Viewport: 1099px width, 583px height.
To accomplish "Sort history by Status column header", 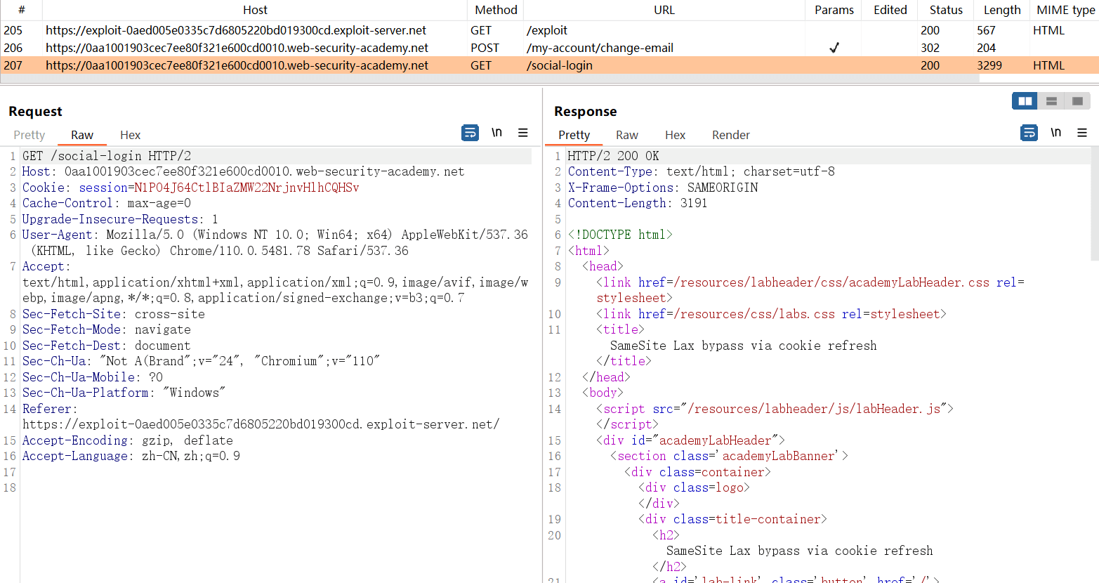I will tap(945, 10).
